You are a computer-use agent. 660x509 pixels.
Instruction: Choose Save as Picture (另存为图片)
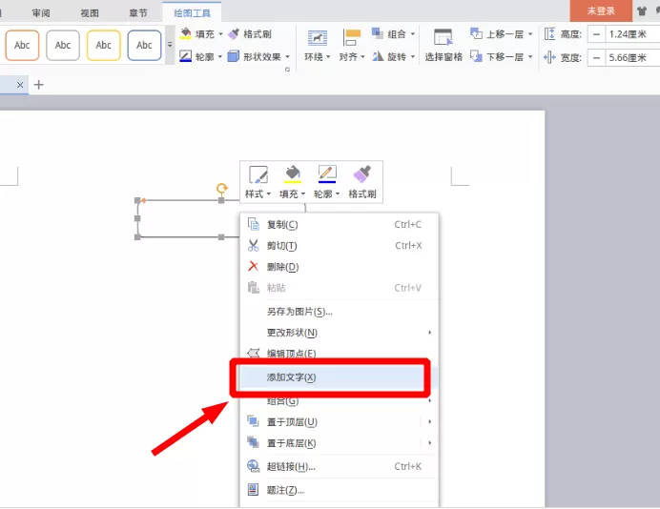coord(340,312)
